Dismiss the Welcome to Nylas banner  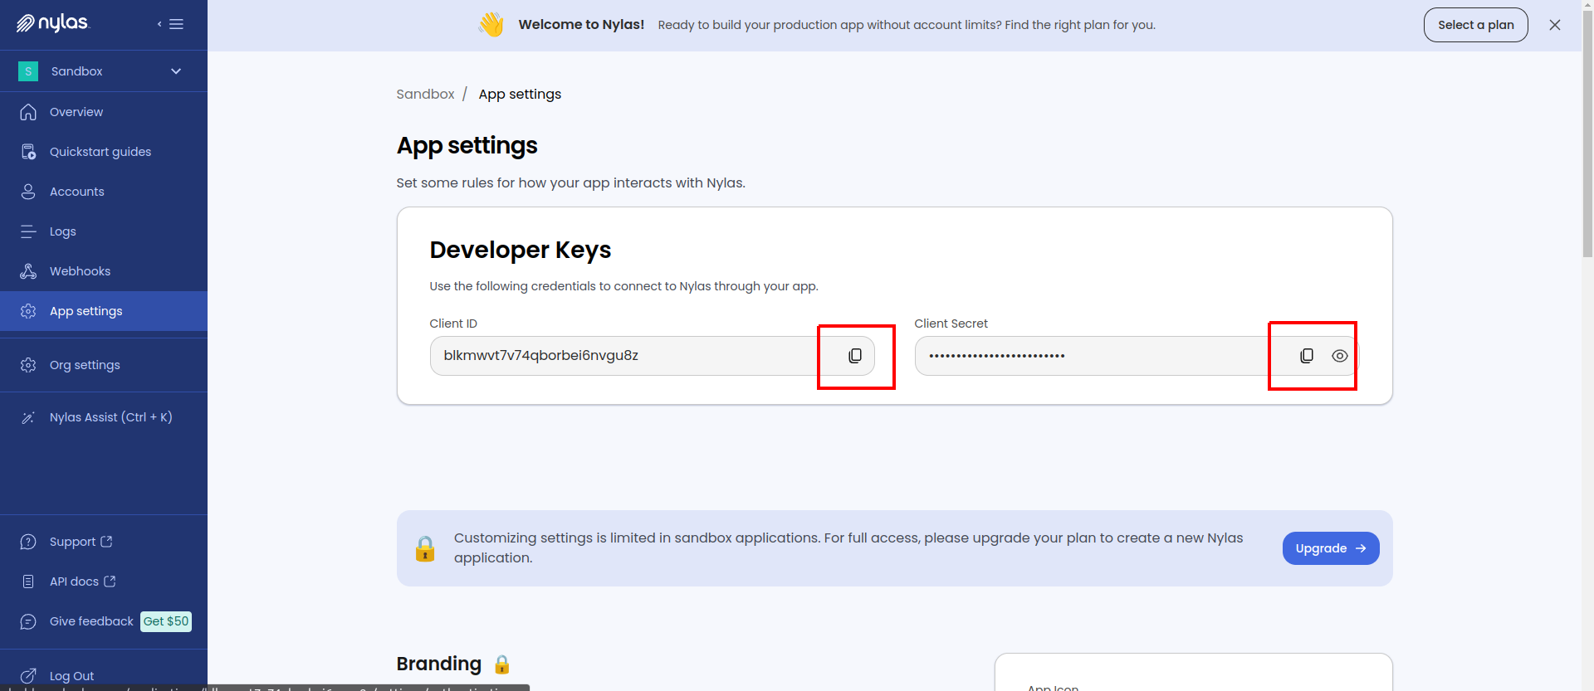pyautogui.click(x=1555, y=25)
